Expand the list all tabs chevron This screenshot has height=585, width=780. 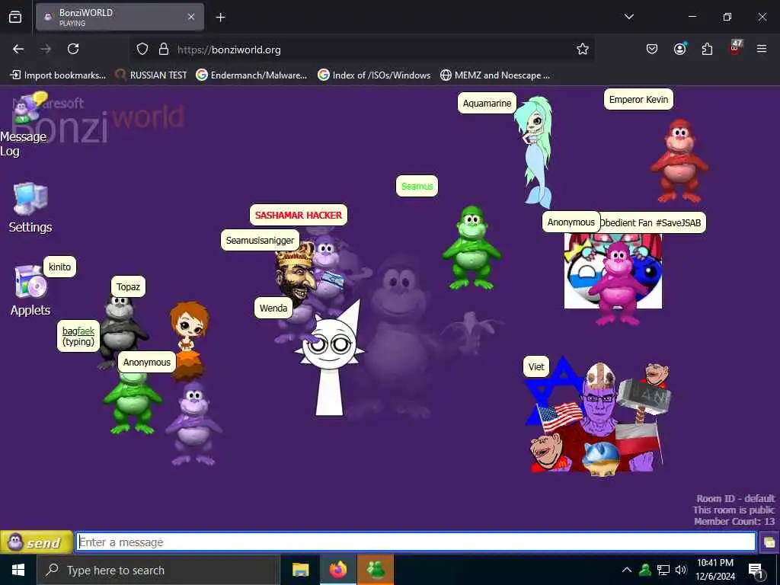pyautogui.click(x=628, y=17)
